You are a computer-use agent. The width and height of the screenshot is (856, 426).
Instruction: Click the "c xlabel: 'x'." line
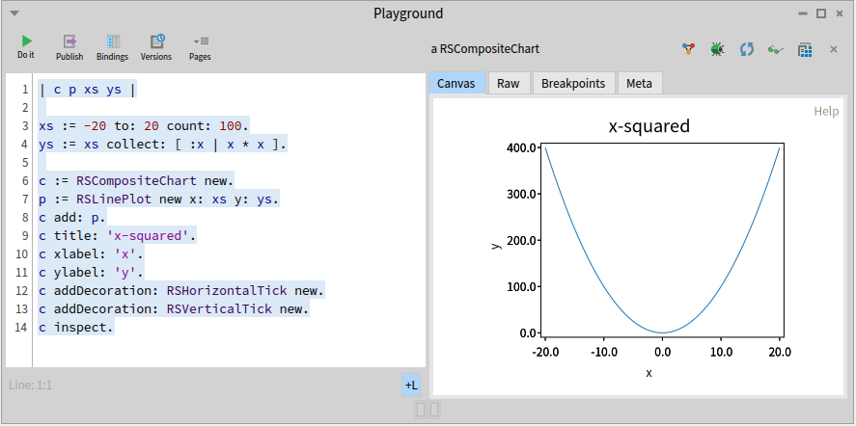click(x=91, y=254)
